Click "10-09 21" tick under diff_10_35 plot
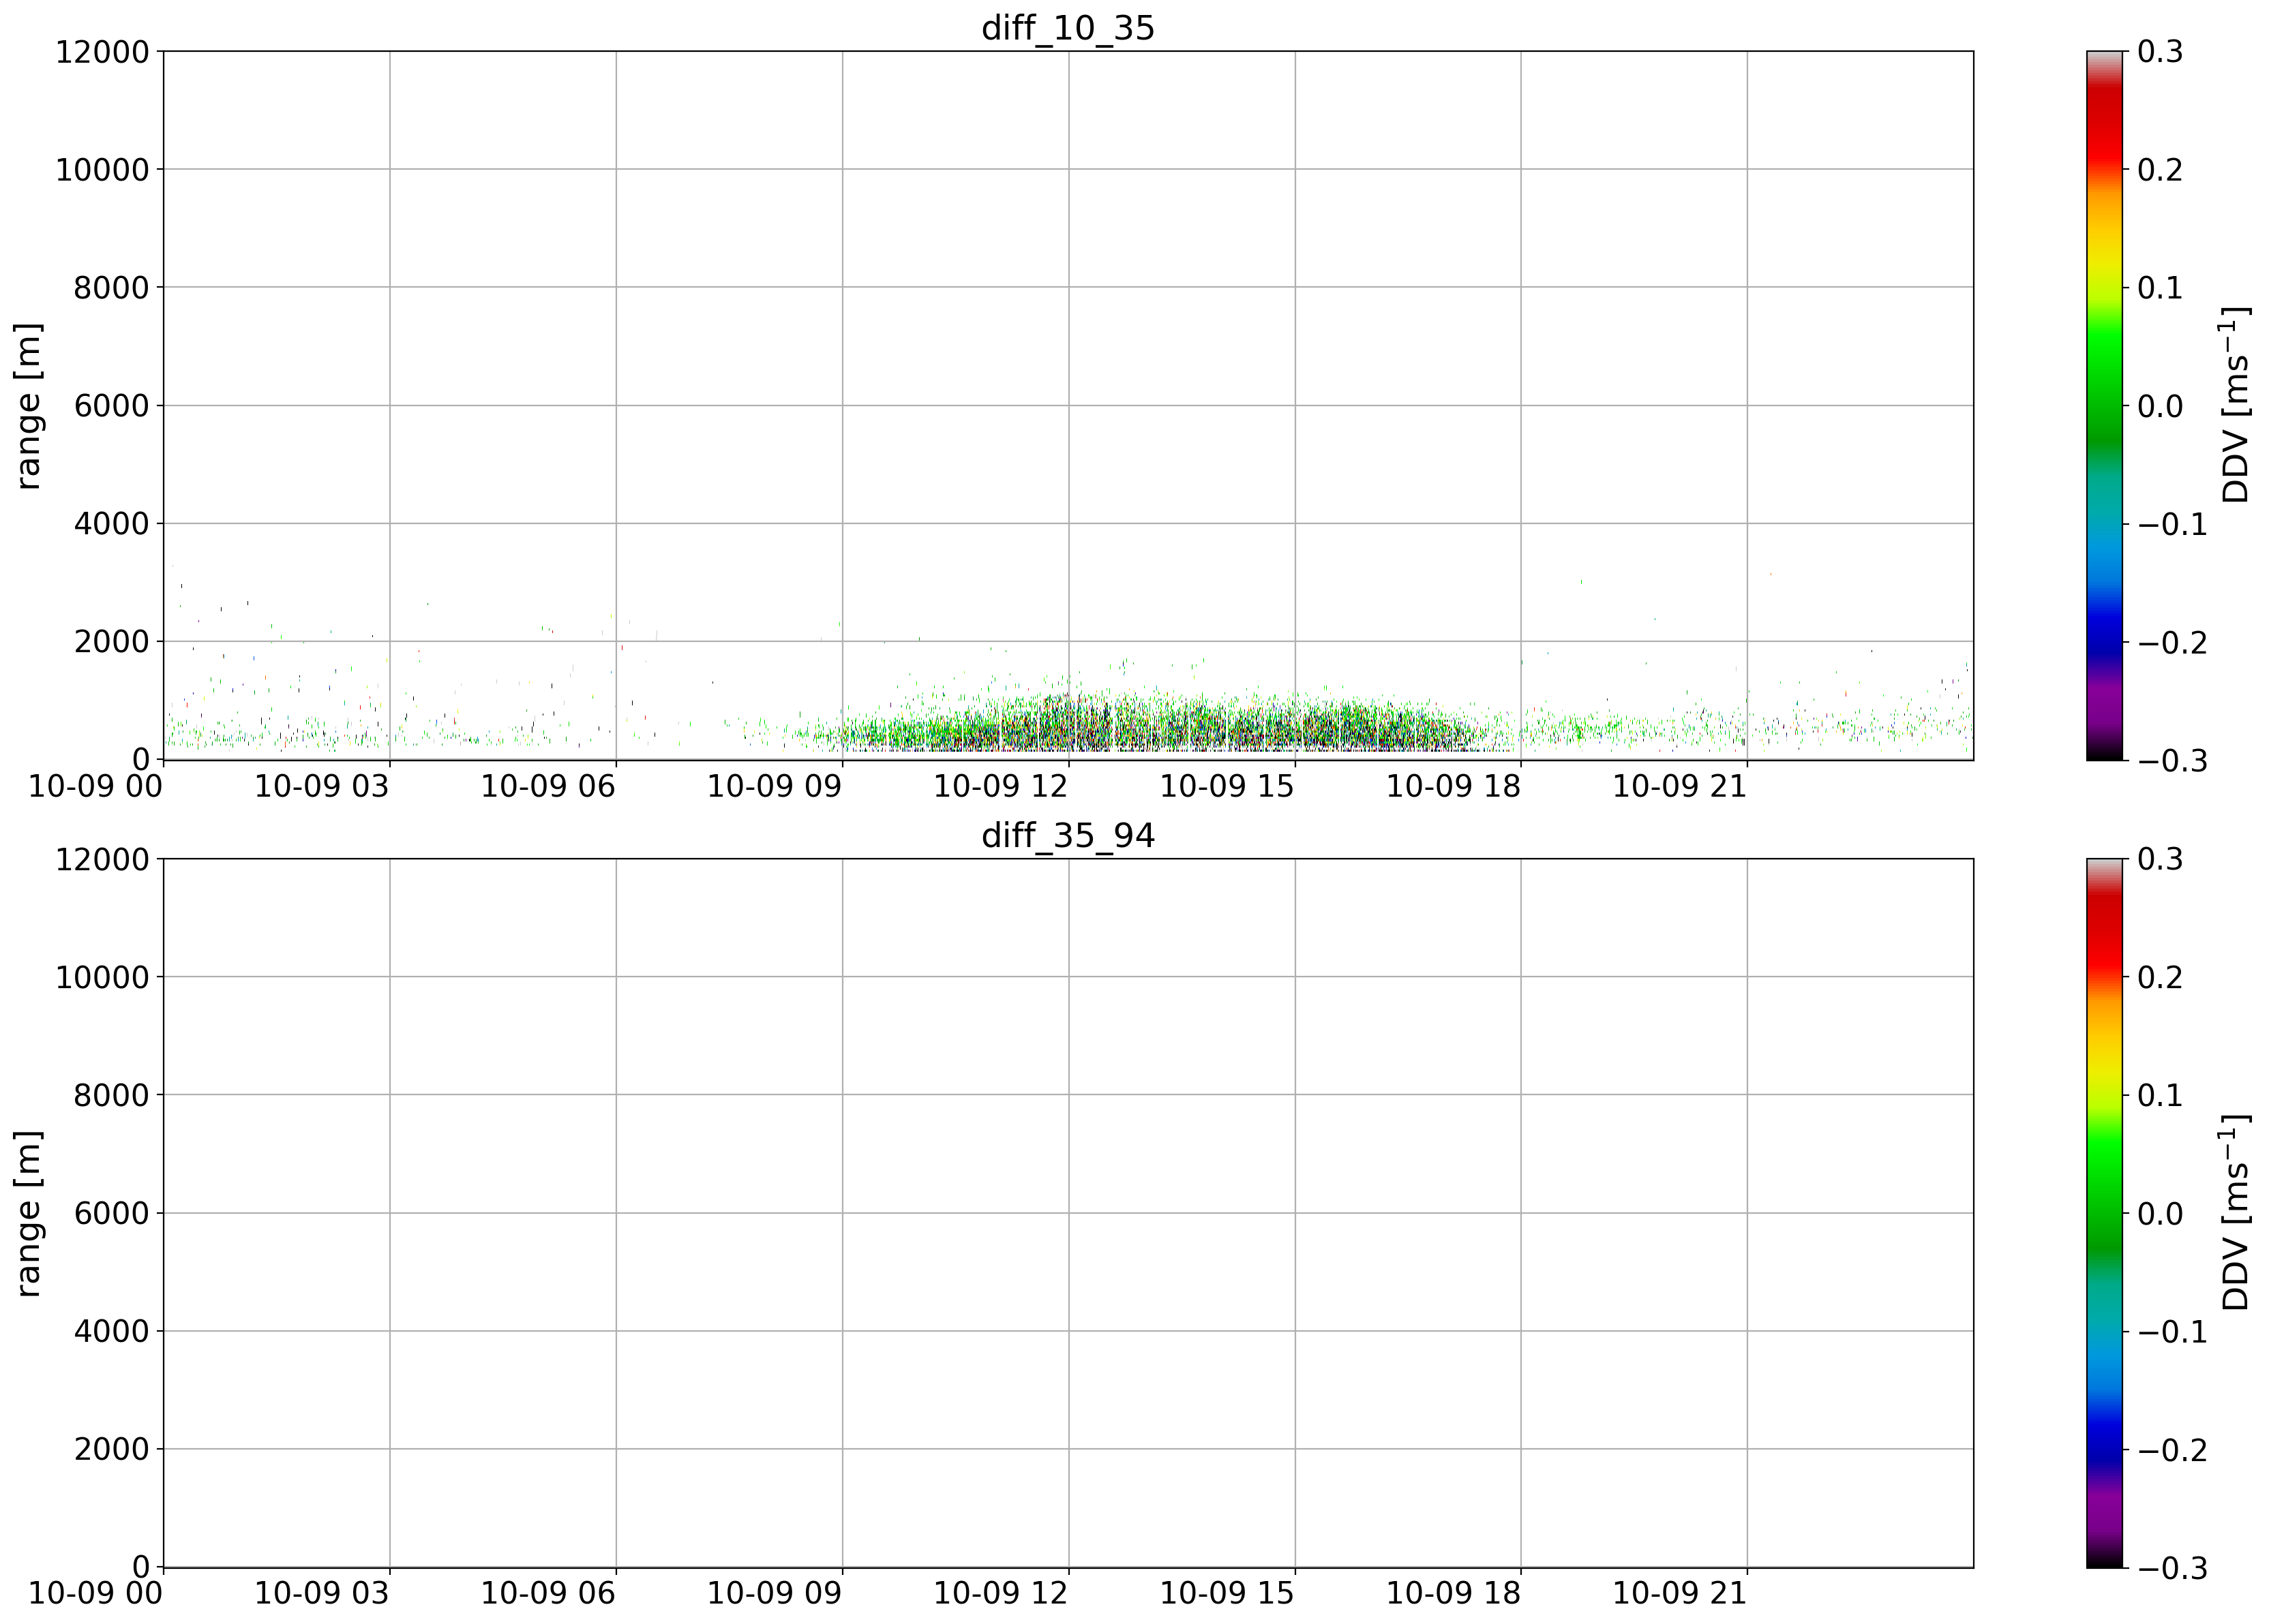The width and height of the screenshot is (2269, 1624). [1680, 787]
